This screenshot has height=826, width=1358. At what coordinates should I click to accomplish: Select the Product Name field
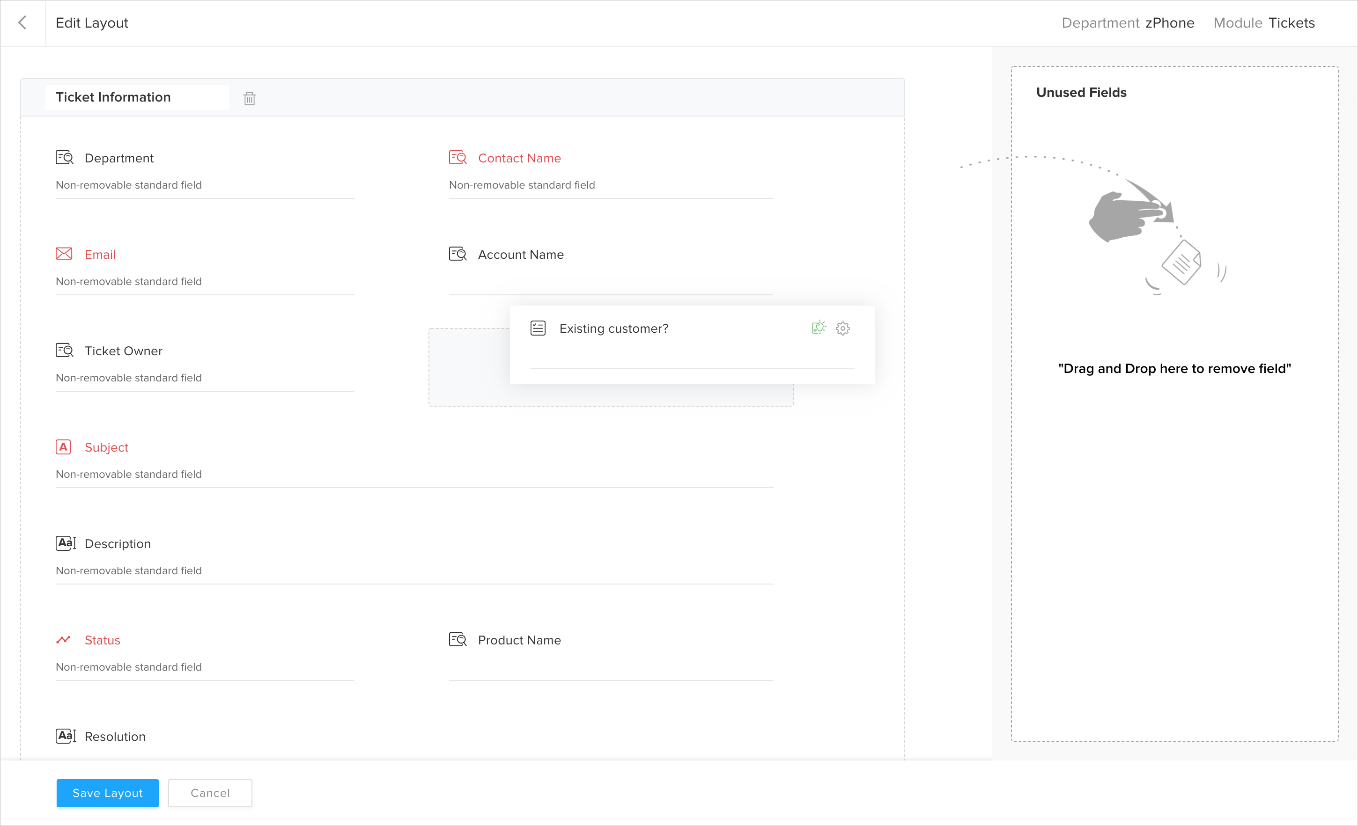pyautogui.click(x=519, y=640)
